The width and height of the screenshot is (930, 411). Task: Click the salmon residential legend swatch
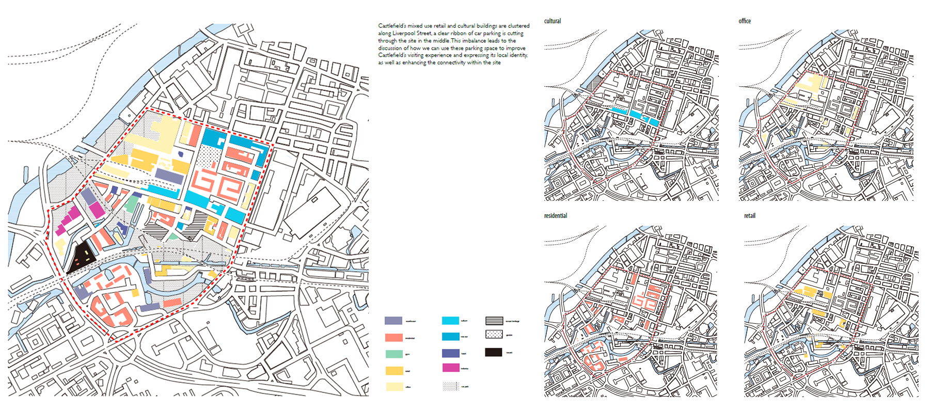pyautogui.click(x=393, y=338)
